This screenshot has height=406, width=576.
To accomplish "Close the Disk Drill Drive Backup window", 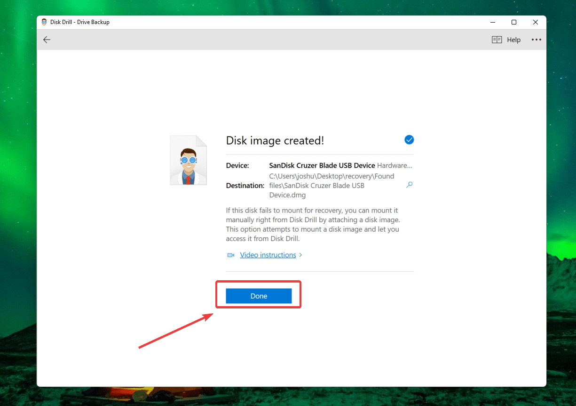I will coord(536,22).
